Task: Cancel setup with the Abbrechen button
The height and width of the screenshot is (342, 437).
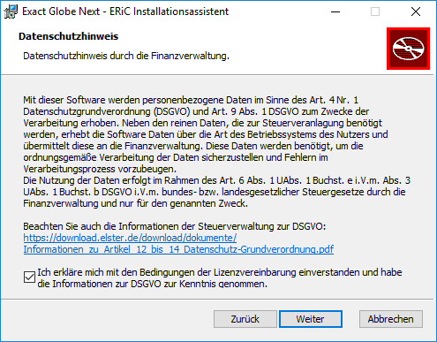Action: click(391, 319)
